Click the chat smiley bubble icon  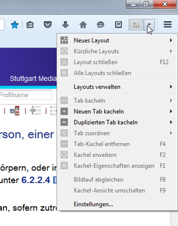coord(101,25)
